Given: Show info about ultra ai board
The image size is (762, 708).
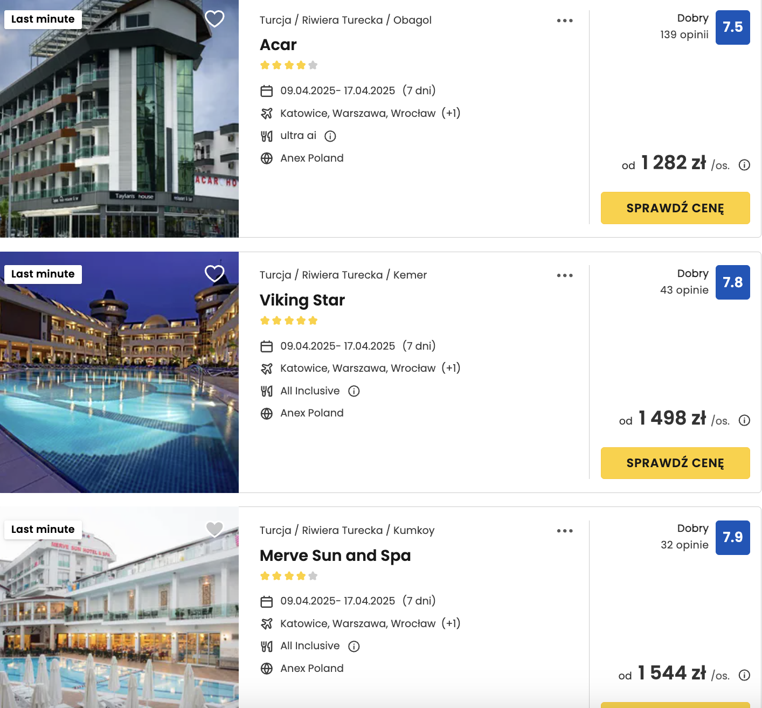Looking at the screenshot, I should [x=330, y=136].
